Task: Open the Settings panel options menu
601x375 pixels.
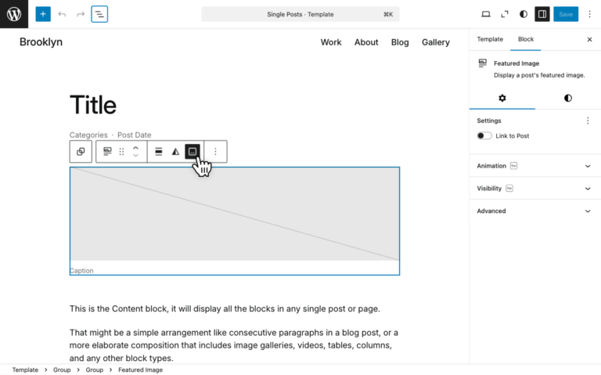Action: [x=588, y=121]
